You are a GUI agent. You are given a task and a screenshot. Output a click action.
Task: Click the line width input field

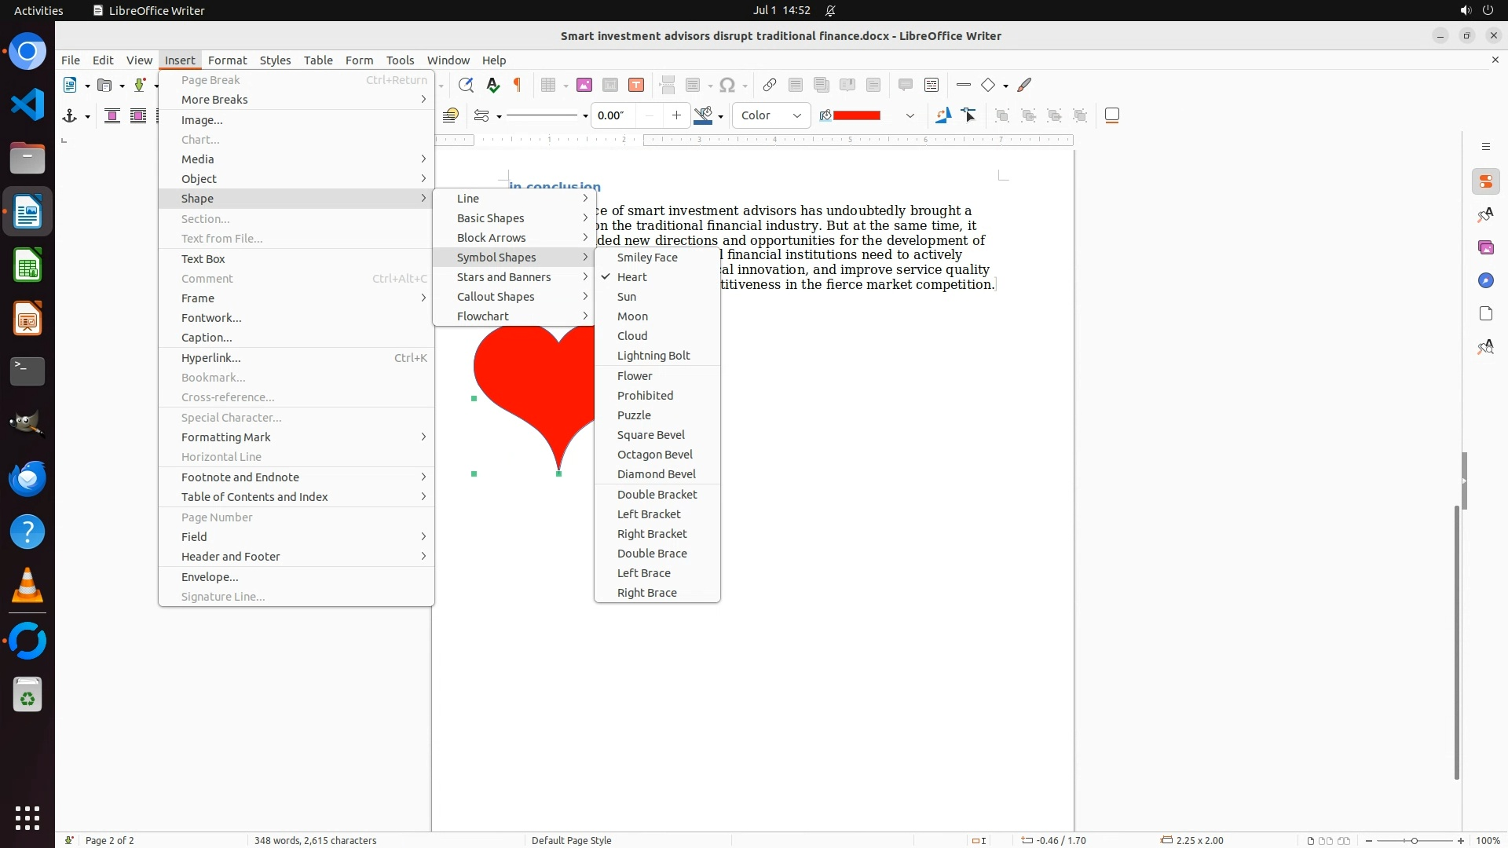[x=613, y=115]
